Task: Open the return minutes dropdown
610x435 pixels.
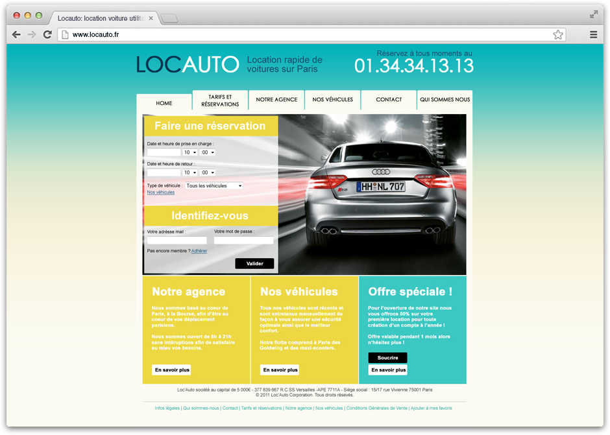Action: (208, 173)
